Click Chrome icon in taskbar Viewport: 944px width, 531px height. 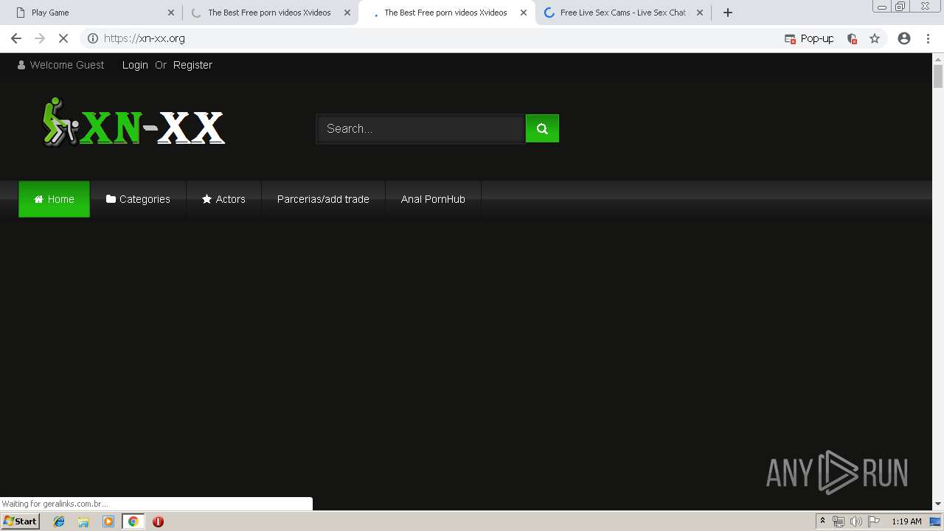click(x=133, y=521)
